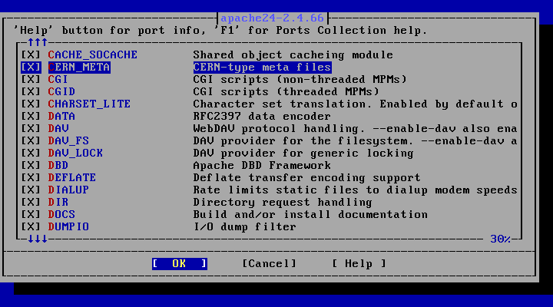
Task: Click 'CGI scripts (threaded MPMs)' description
Action: click(x=286, y=91)
